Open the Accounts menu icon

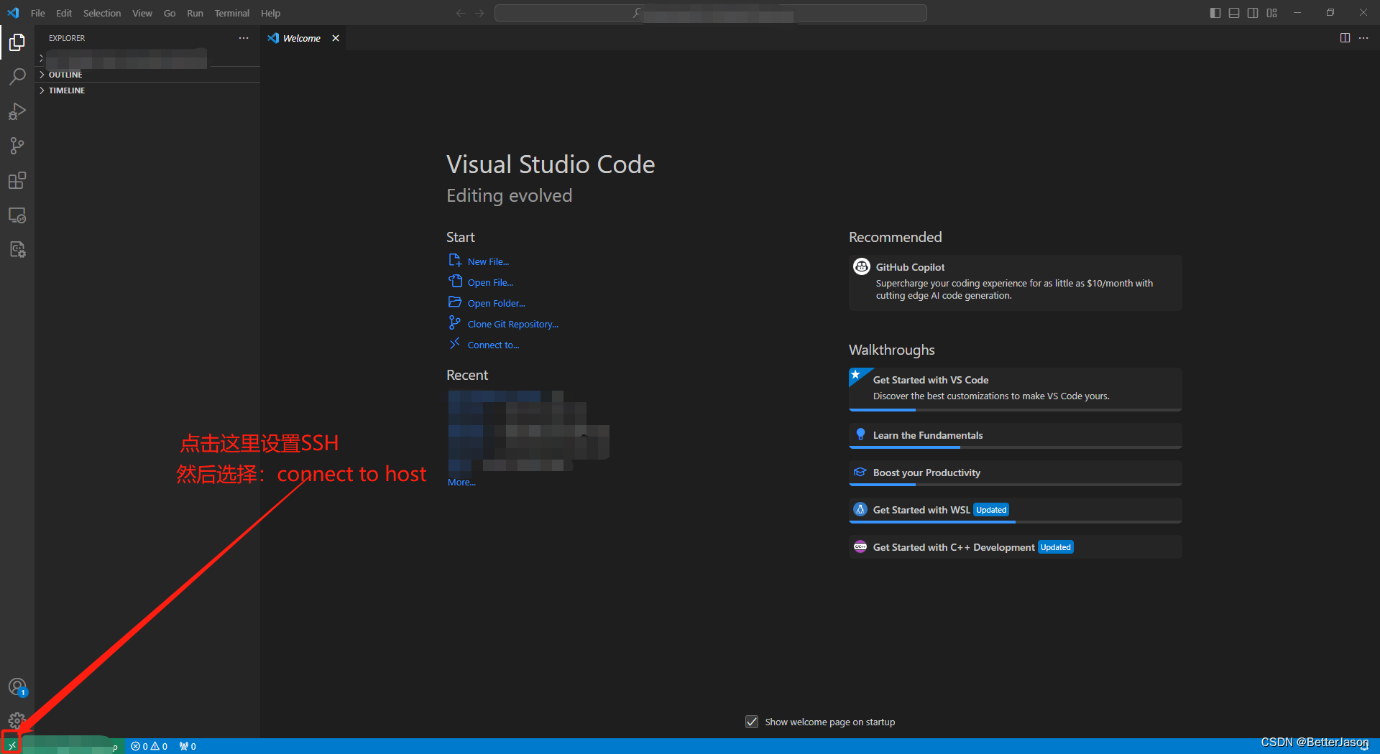(x=17, y=687)
